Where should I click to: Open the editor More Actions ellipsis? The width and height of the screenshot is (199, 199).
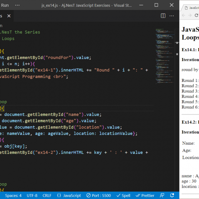click(x=172, y=16)
